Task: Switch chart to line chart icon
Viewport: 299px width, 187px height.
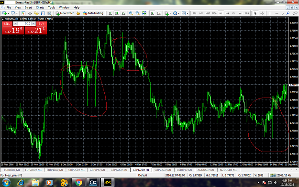Action: coord(123,13)
